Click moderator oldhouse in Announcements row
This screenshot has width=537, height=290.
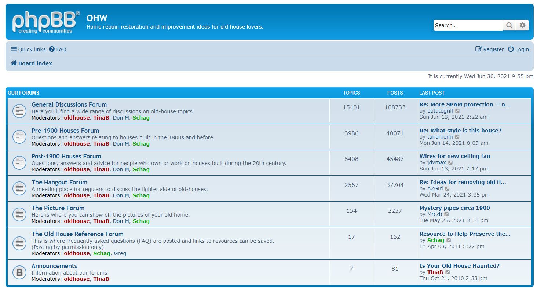pyautogui.click(x=77, y=279)
